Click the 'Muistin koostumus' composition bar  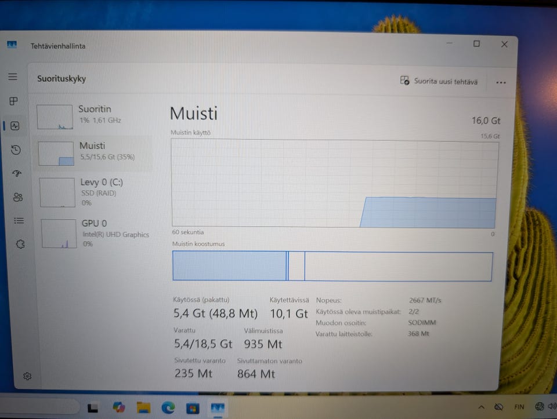coord(332,266)
